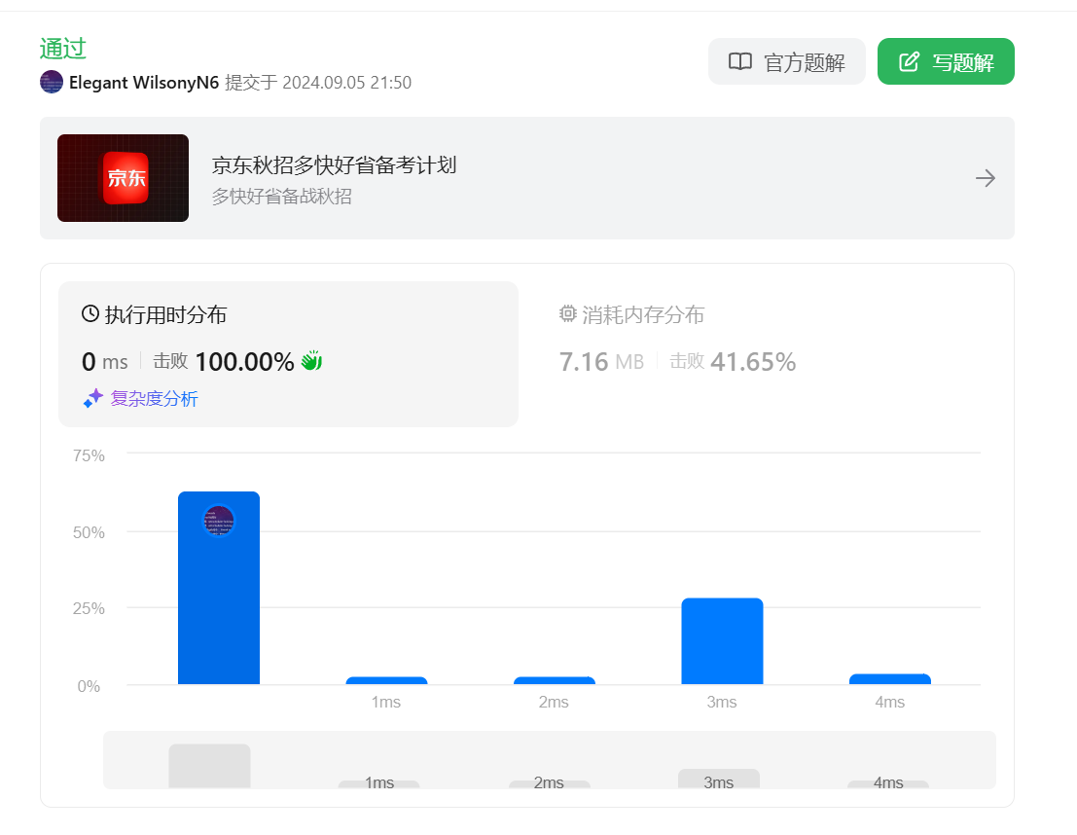The image size is (1077, 835).
Task: Click the pencil icon in 写题解 button
Action: 909,62
